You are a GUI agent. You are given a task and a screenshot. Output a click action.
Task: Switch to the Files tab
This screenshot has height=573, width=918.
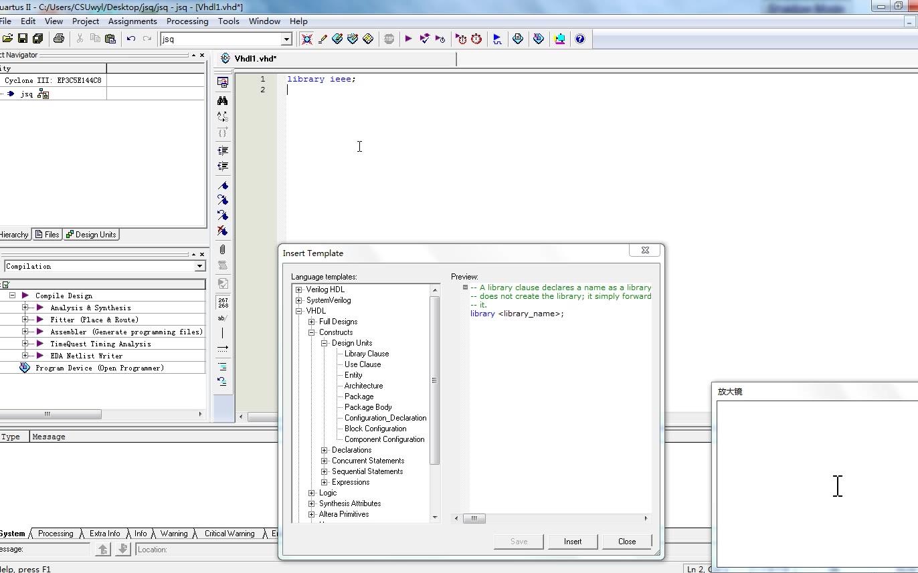[48, 235]
